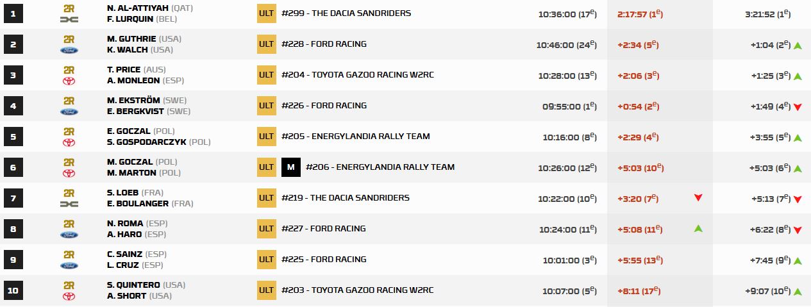Click the ULT badge in the #299 row
811x307 pixels.
click(266, 13)
